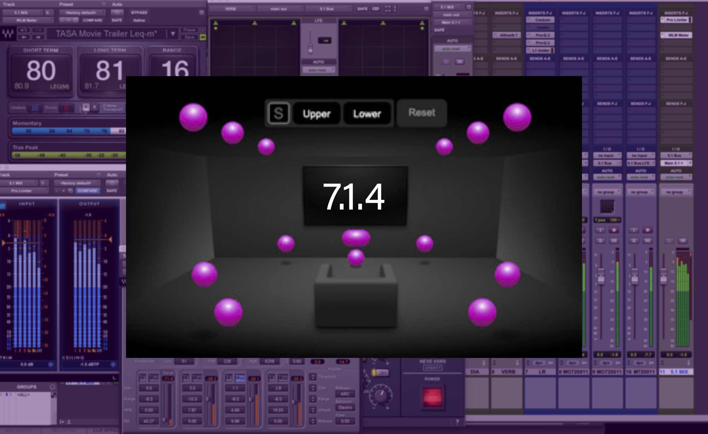Open the 5.1 Bus LFE output dropdown

pos(640,163)
